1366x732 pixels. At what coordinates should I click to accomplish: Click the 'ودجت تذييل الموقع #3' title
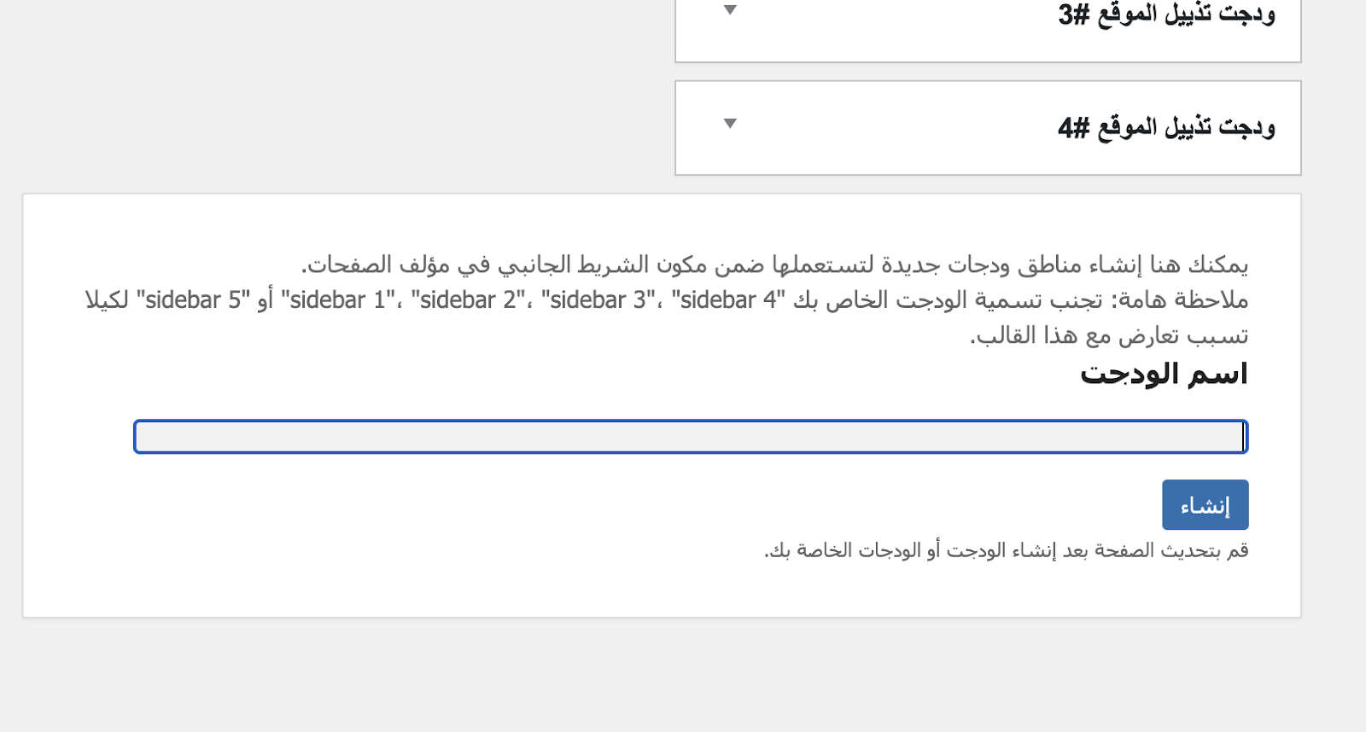(x=1166, y=15)
